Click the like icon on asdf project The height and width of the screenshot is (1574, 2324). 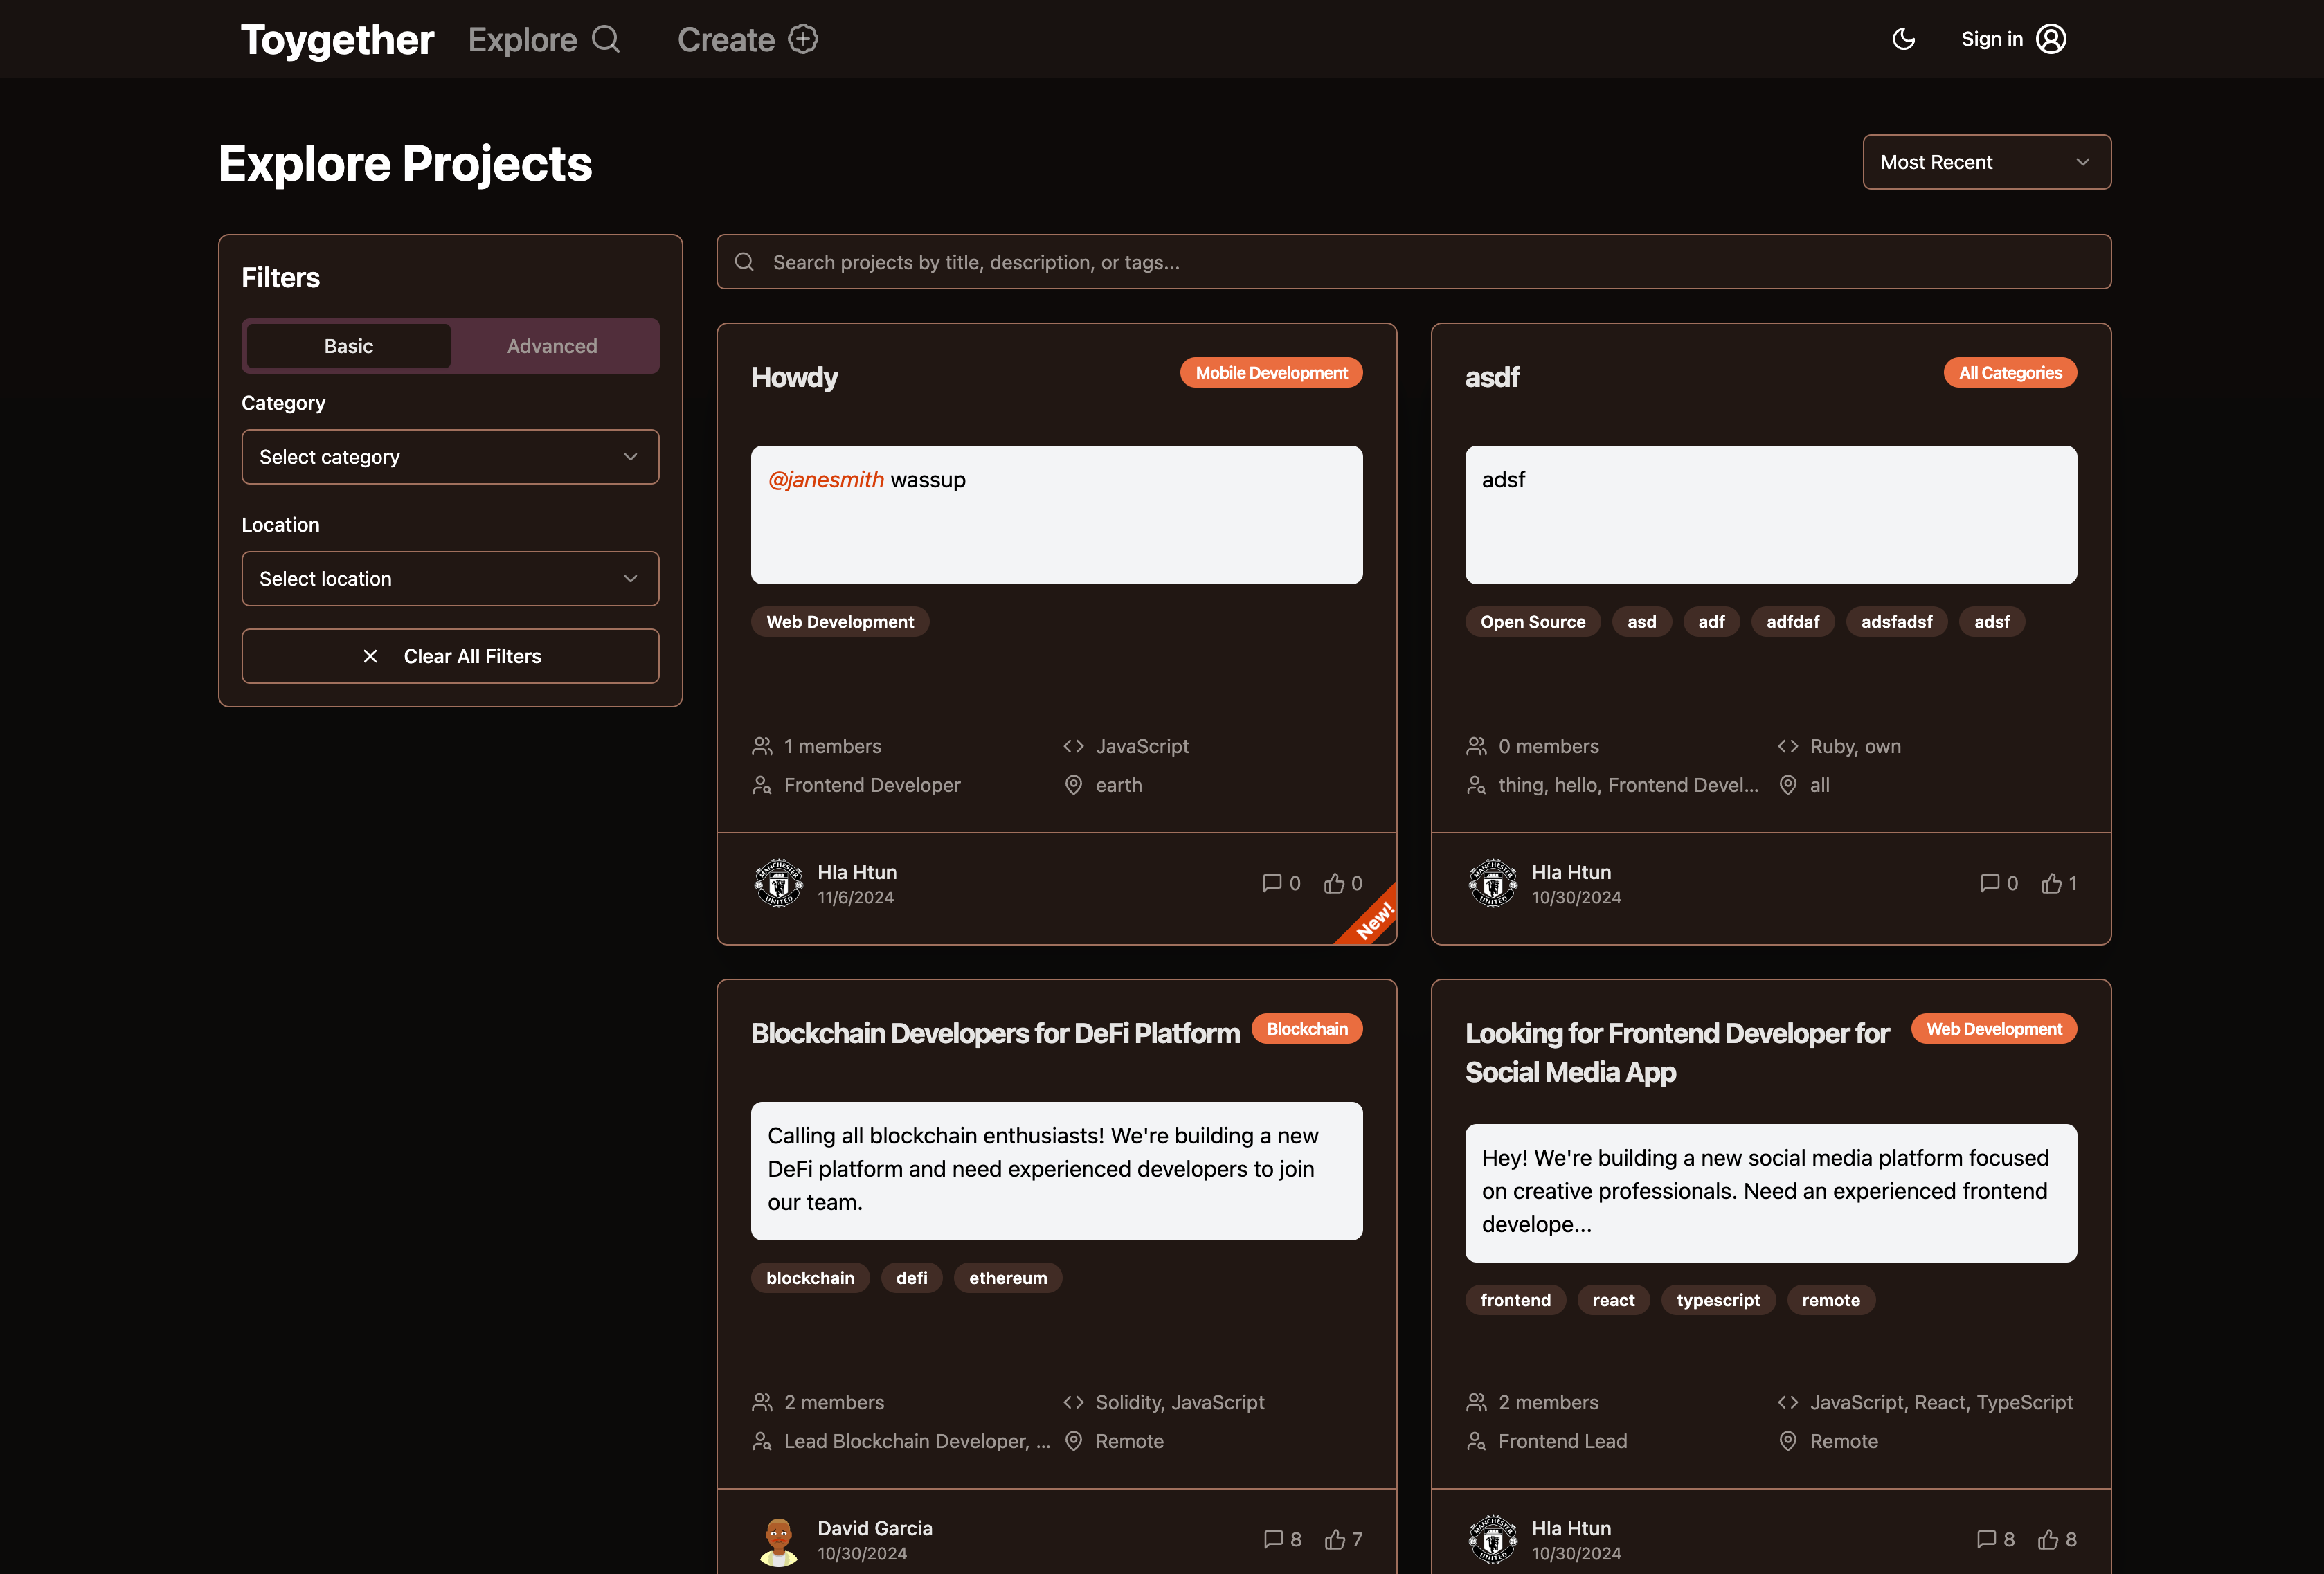click(2052, 882)
